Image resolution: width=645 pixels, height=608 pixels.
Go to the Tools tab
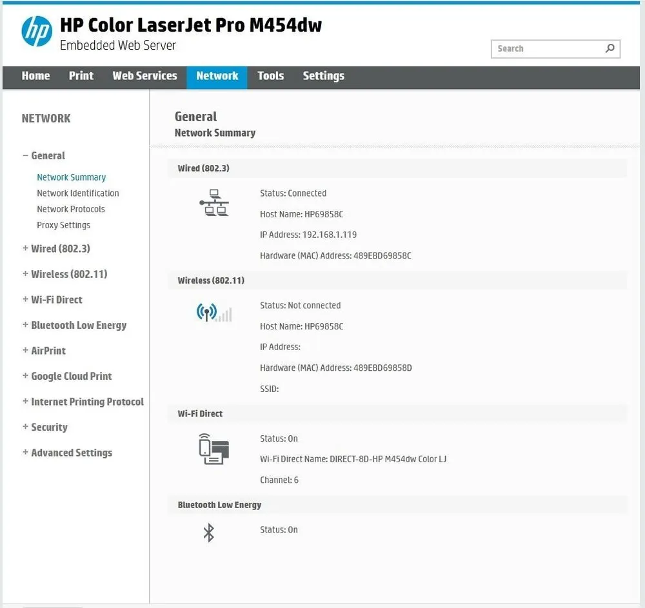[x=271, y=76]
